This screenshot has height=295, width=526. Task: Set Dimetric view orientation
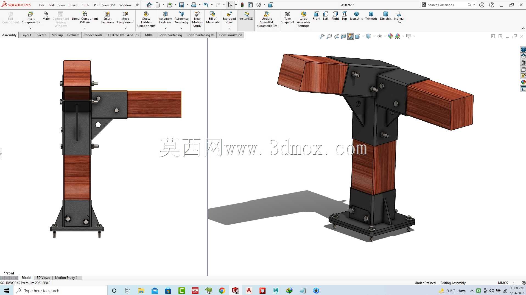click(386, 16)
